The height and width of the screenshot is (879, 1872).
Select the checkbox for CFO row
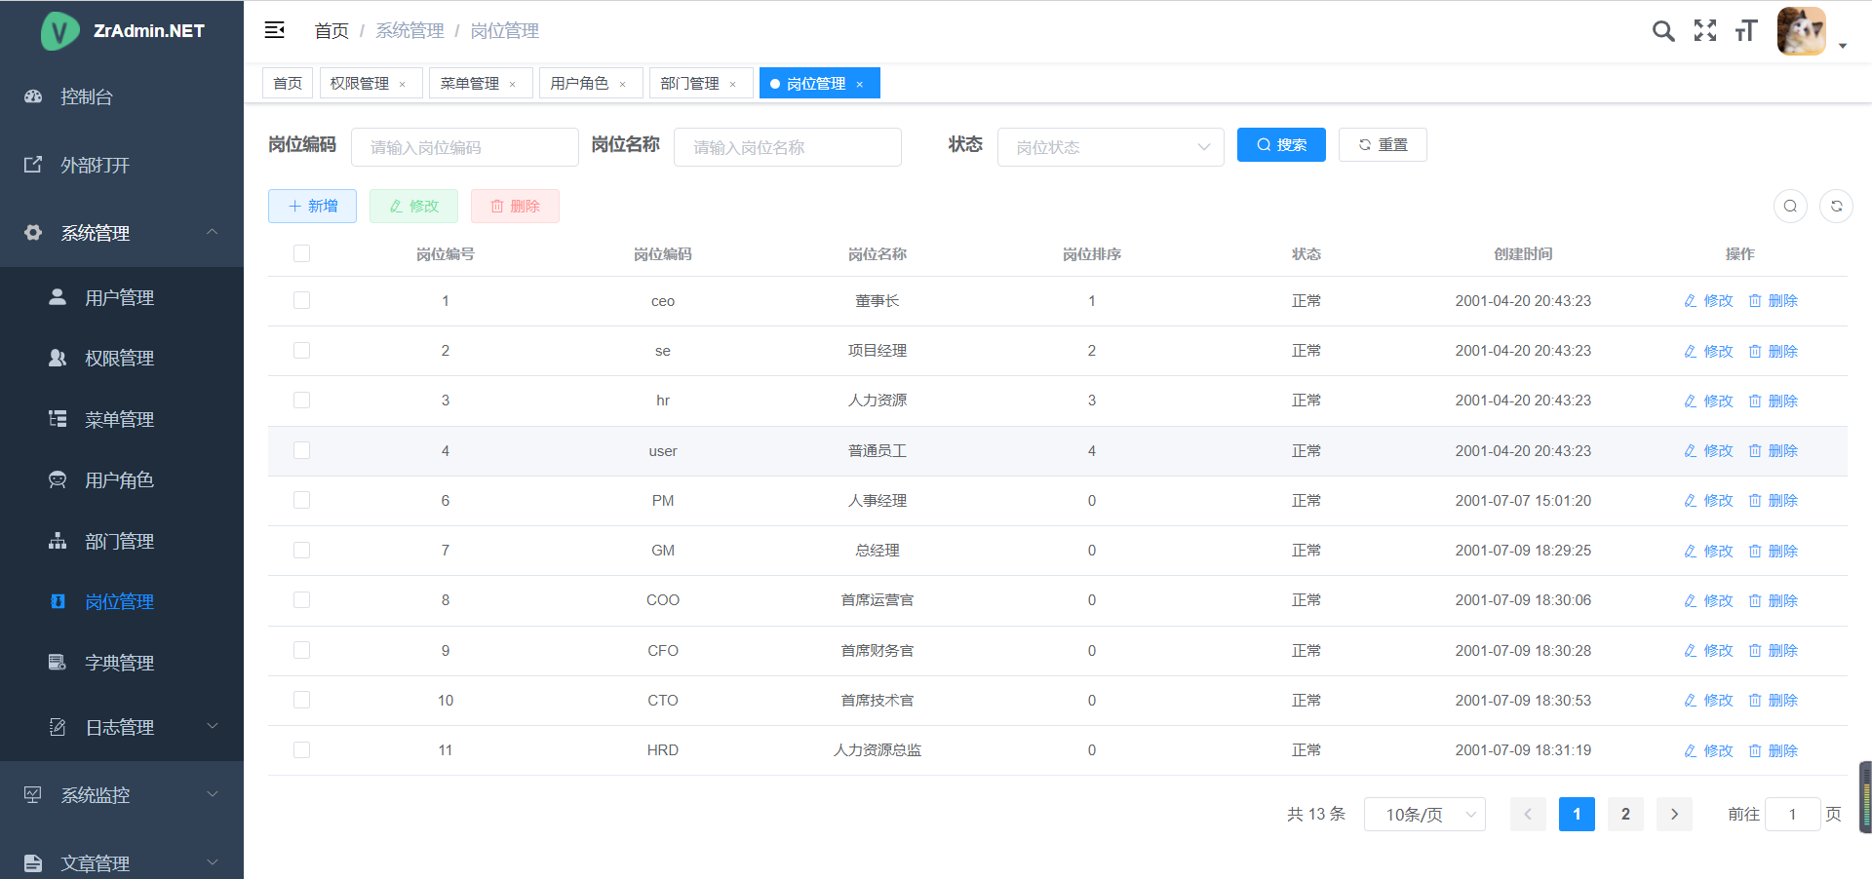[x=301, y=650]
